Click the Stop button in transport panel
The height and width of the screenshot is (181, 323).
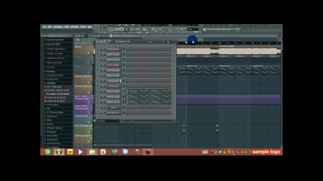tap(122, 30)
